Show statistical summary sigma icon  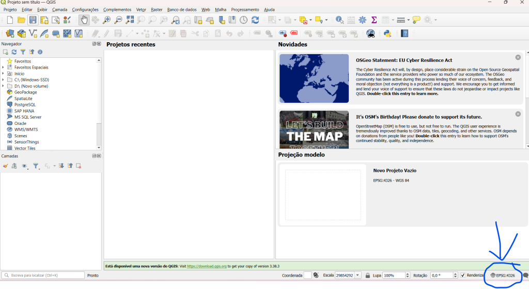coord(374,20)
